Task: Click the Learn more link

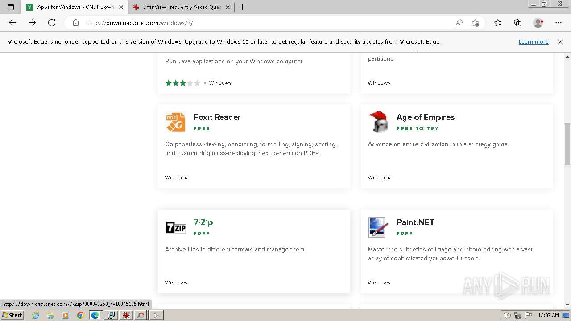Action: click(534, 42)
